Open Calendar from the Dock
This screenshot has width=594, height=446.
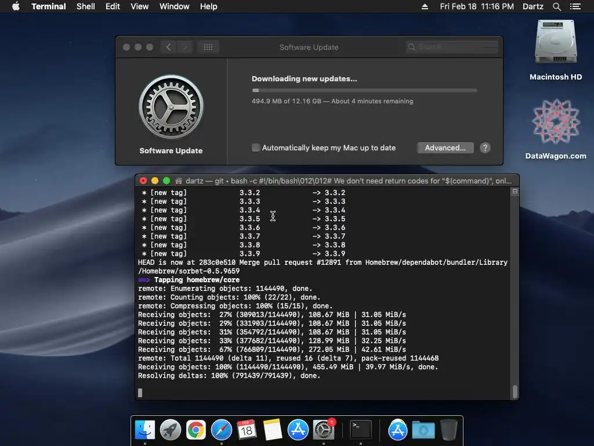(x=247, y=430)
